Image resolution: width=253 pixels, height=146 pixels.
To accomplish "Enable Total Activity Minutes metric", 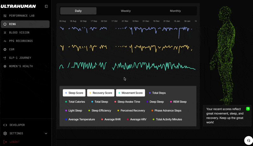I will [x=167, y=120].
